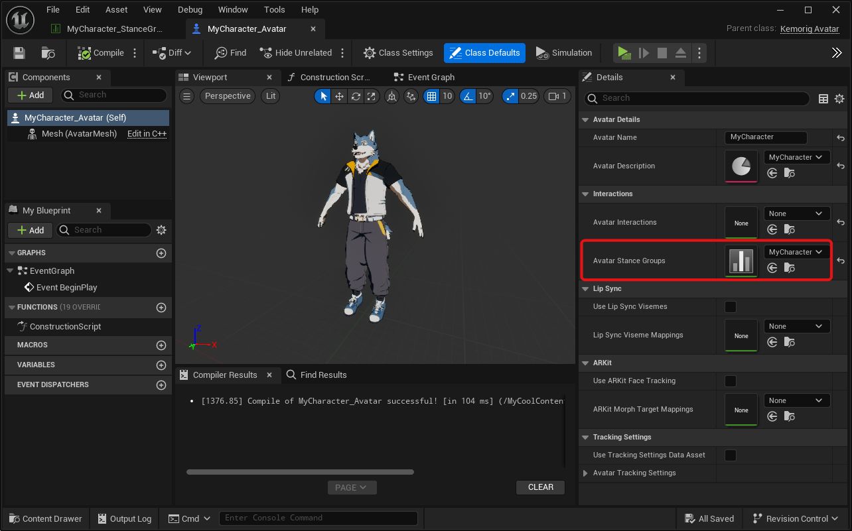Screen dimensions: 852x531
Task: Open Avatar Stance Groups asset dropdown
Action: (796, 252)
